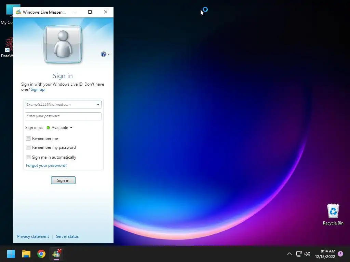
Task: Open the network tray icon
Action: pos(299,254)
